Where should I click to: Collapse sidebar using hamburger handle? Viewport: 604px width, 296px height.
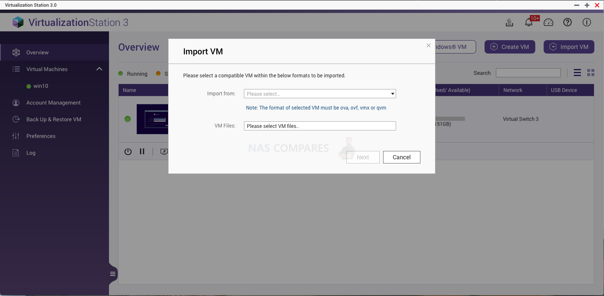pos(113,274)
